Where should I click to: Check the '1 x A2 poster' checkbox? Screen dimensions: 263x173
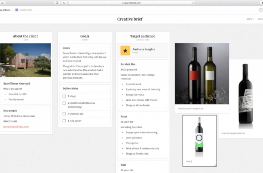(64, 120)
